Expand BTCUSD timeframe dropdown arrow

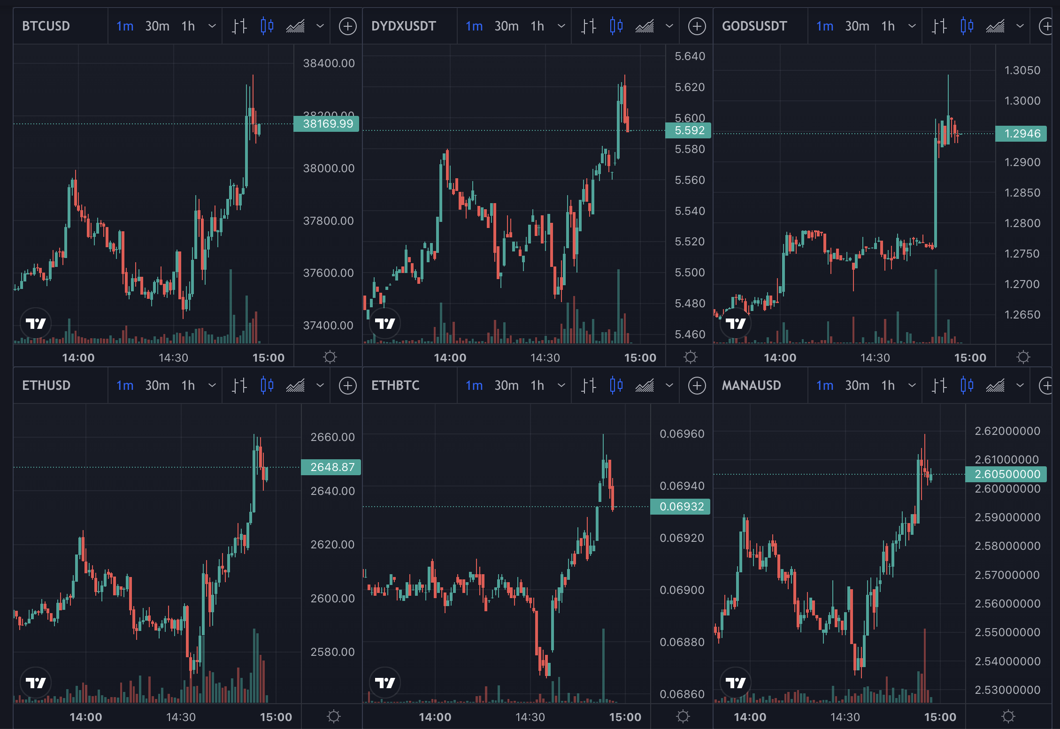tap(212, 26)
